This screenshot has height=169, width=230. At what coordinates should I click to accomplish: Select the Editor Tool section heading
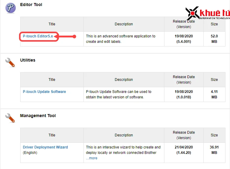(x=31, y=5)
